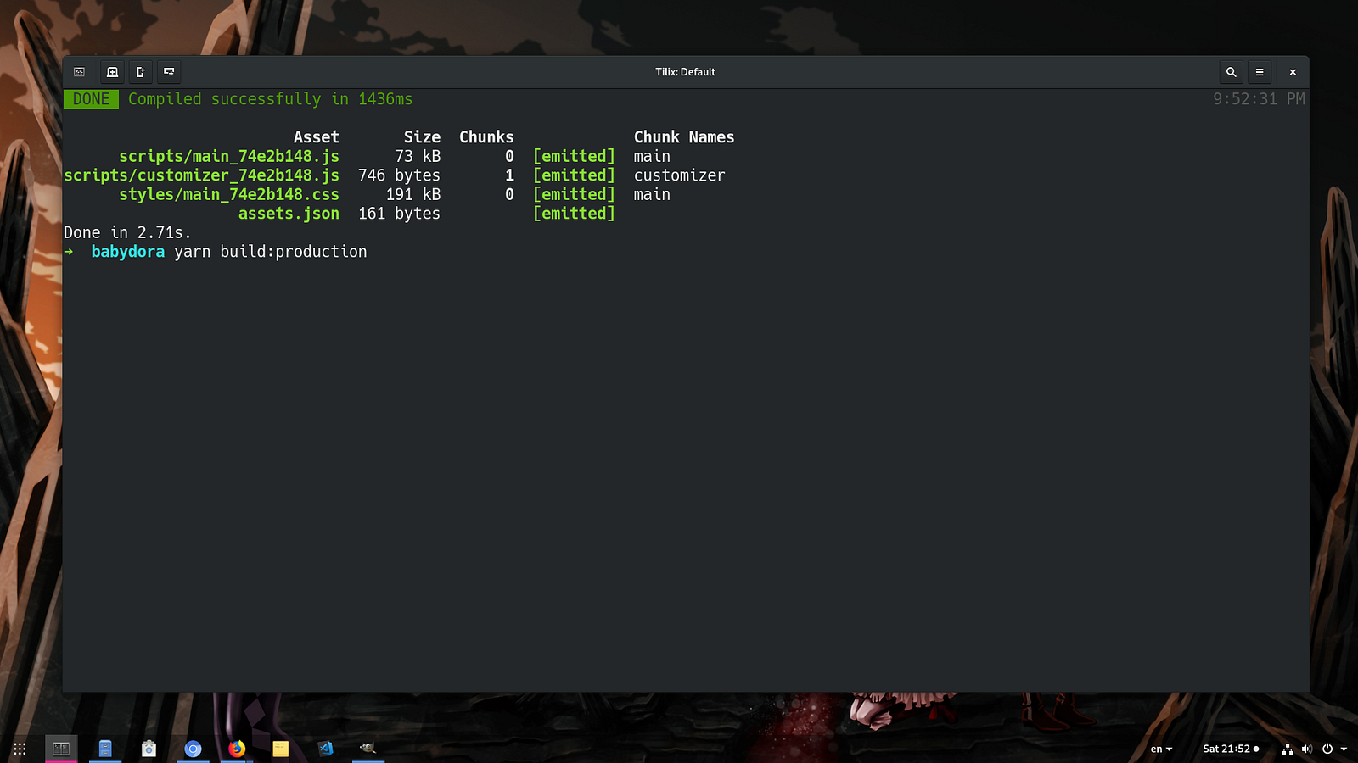Close the Tilix window

(x=1293, y=72)
